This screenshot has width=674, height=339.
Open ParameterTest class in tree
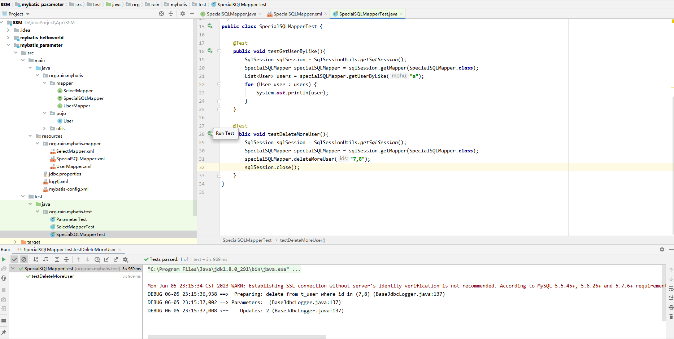pyautogui.click(x=71, y=219)
